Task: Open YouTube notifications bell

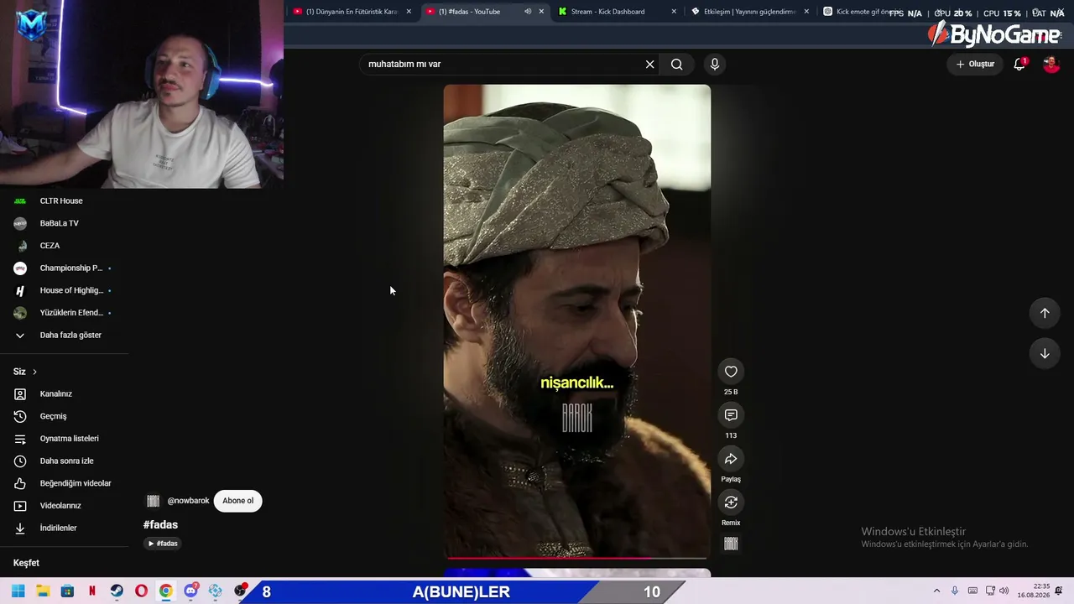Action: pyautogui.click(x=1019, y=64)
